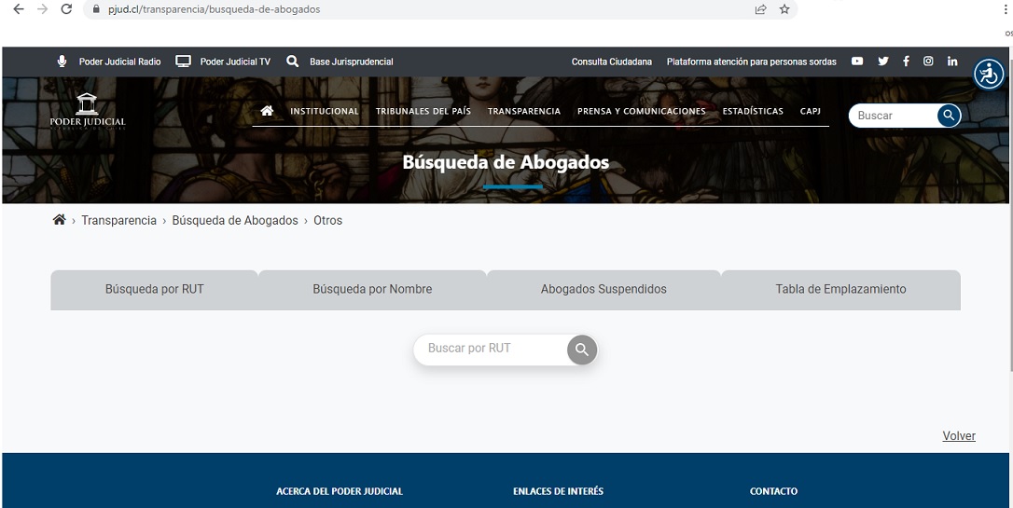Open the Prensa y Comunicaciones menu
1013x508 pixels.
[x=642, y=111]
